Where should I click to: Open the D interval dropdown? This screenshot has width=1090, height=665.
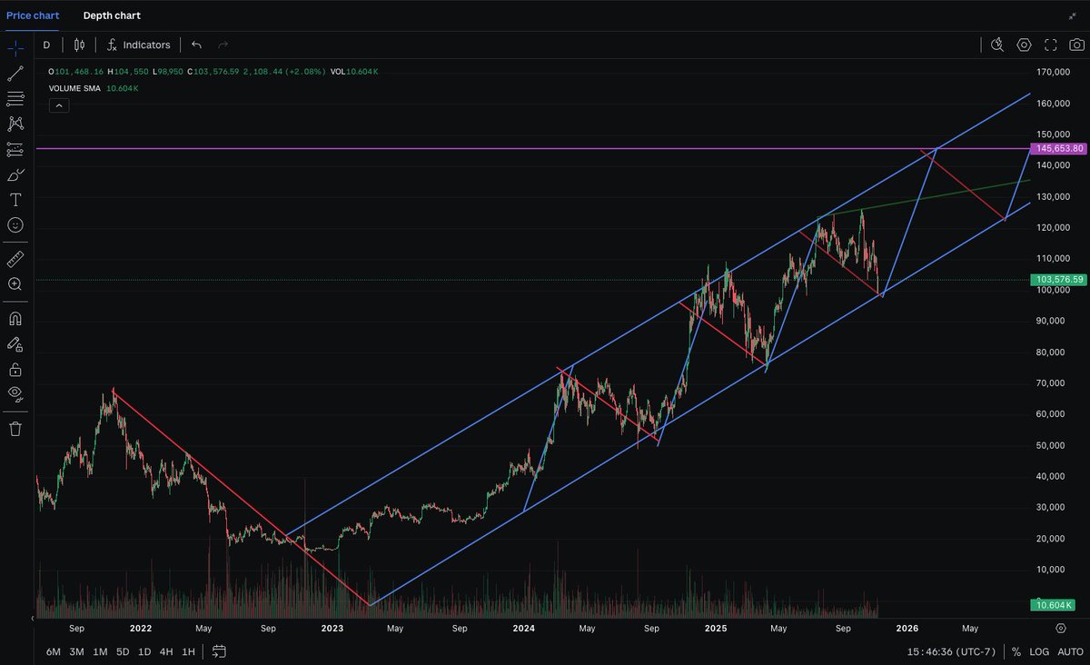[x=46, y=45]
